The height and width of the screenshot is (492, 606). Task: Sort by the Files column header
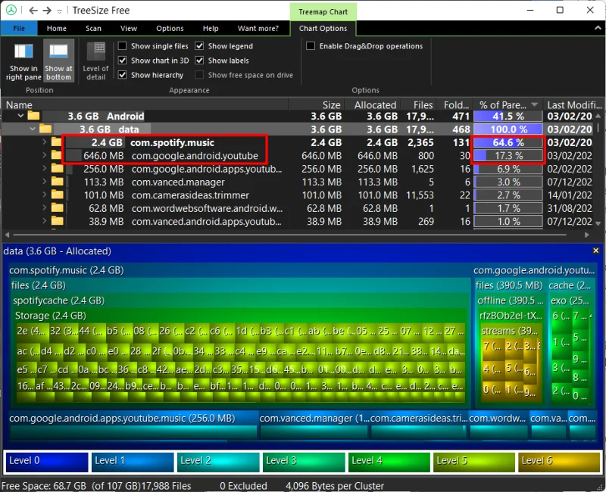click(x=420, y=104)
